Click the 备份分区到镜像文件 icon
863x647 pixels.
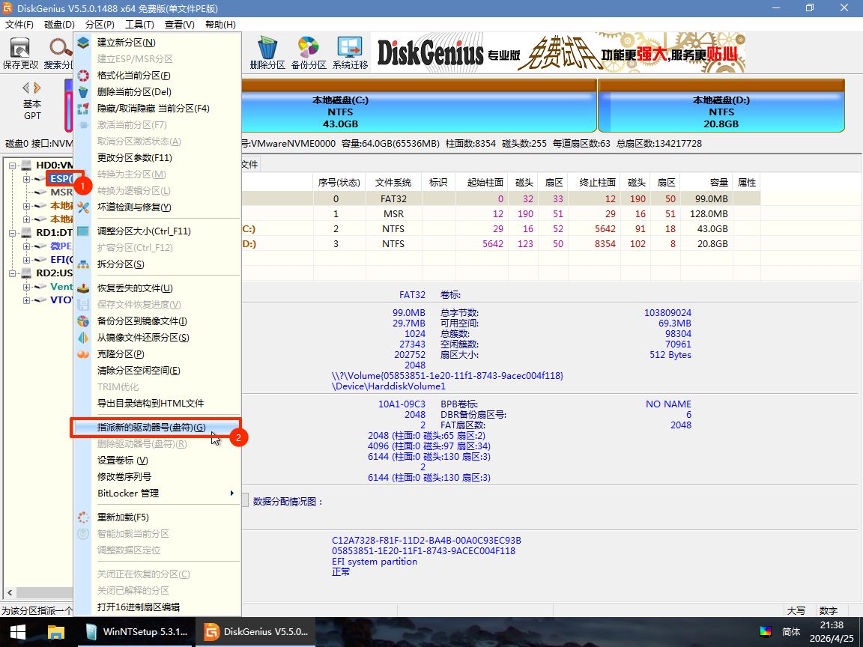(83, 321)
